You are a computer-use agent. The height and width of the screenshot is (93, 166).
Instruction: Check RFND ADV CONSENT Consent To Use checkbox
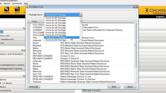(x=29, y=77)
